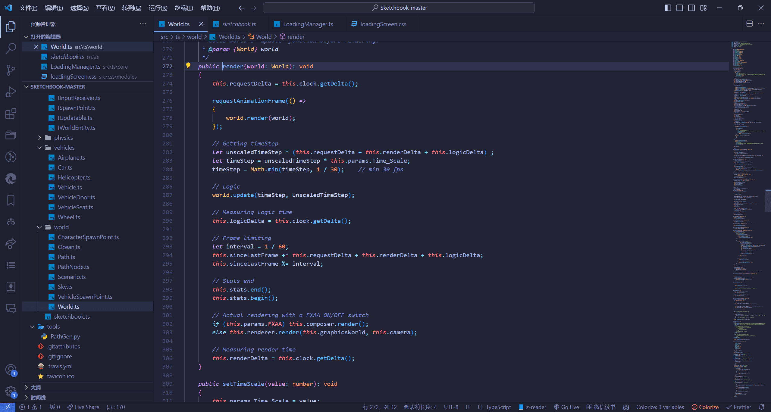Open the Accounts menu icon
The image size is (771, 412).
click(11, 370)
